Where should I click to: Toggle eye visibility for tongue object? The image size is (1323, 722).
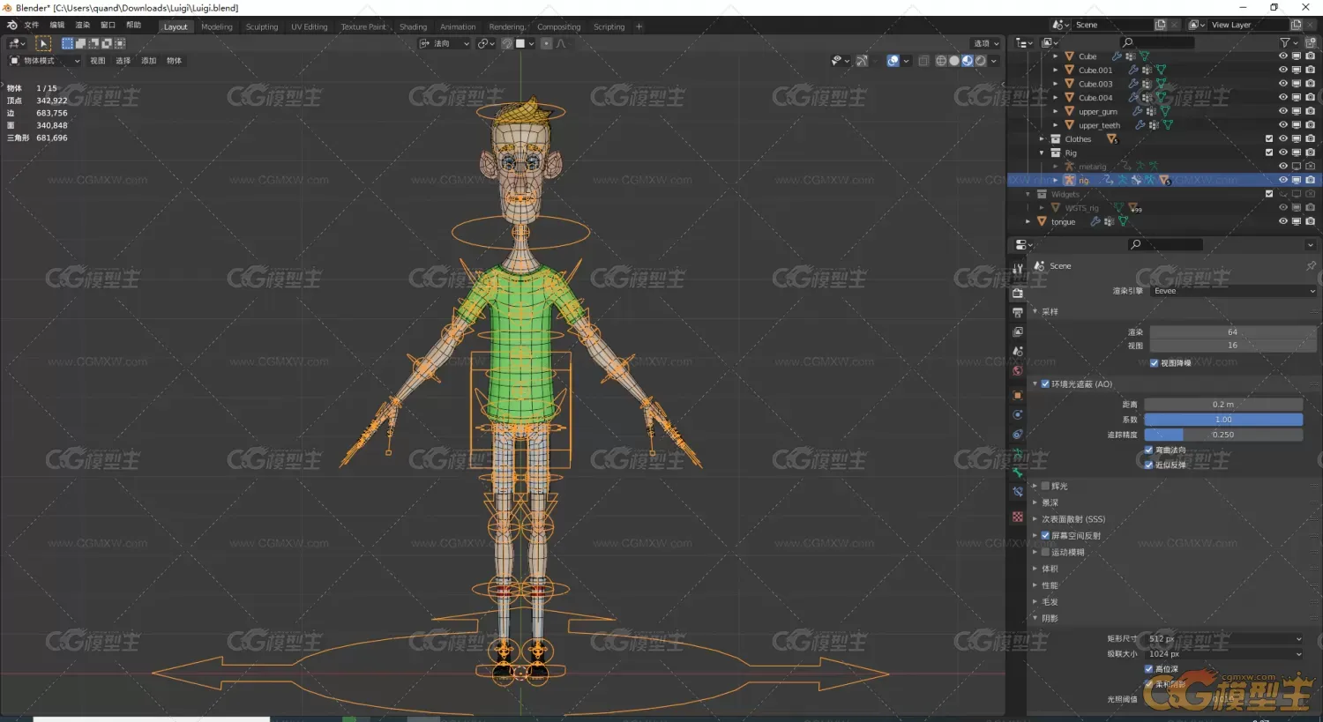(x=1283, y=221)
